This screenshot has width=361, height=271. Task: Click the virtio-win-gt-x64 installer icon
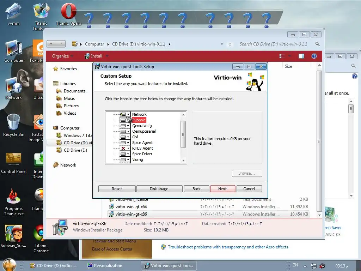click(x=111, y=206)
